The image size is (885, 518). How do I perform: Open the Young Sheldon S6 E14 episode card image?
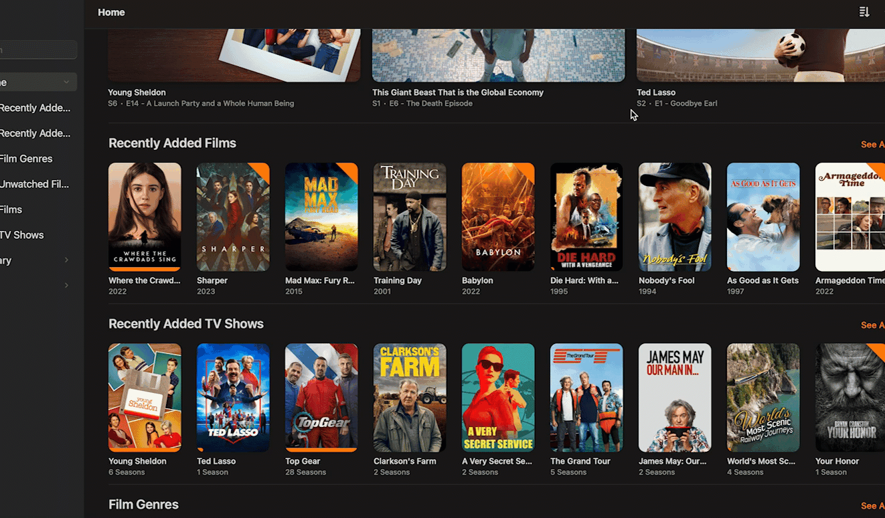click(x=234, y=56)
